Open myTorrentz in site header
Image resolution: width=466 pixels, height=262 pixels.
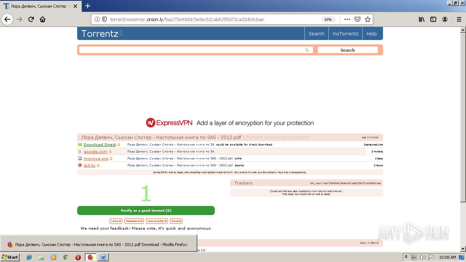345,33
